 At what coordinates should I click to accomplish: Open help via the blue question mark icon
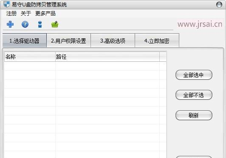tap(25, 24)
